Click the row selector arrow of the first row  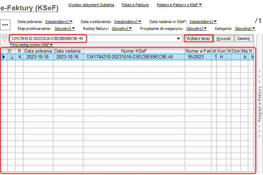(4, 57)
